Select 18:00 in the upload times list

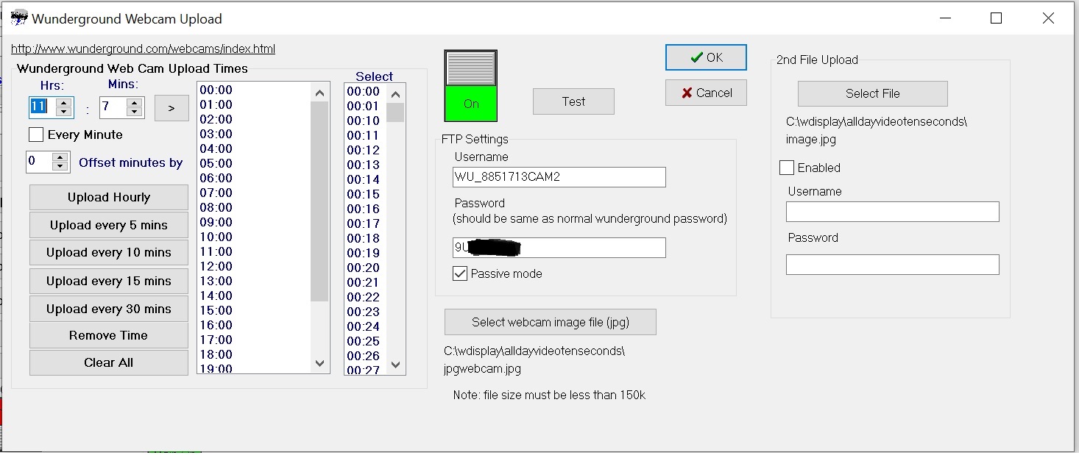[216, 354]
